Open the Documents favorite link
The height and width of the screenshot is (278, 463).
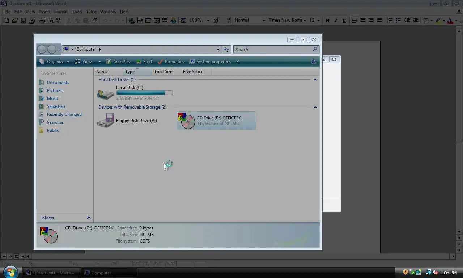58,83
